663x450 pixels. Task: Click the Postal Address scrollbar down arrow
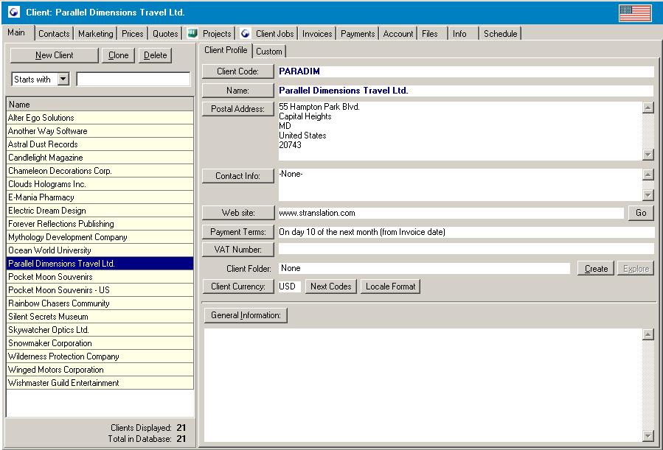tap(649, 154)
